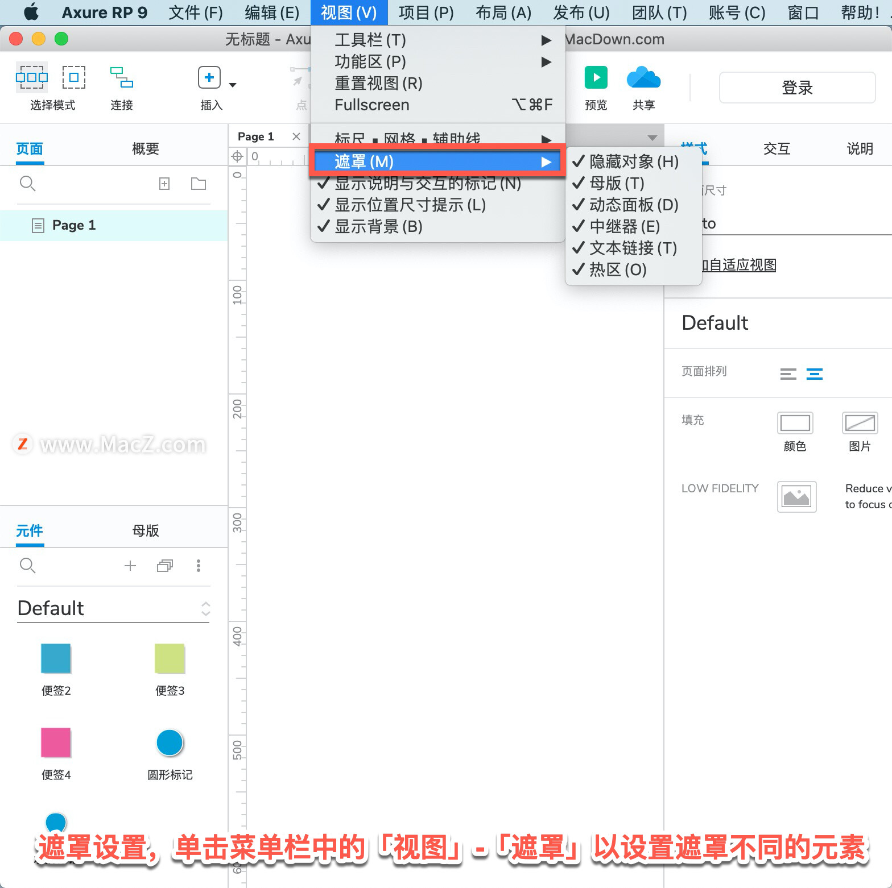Switch to the 说明 notes tab
This screenshot has width=892, height=888.
tap(860, 148)
